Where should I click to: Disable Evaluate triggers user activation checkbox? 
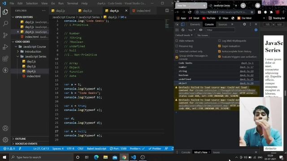click(x=219, y=57)
